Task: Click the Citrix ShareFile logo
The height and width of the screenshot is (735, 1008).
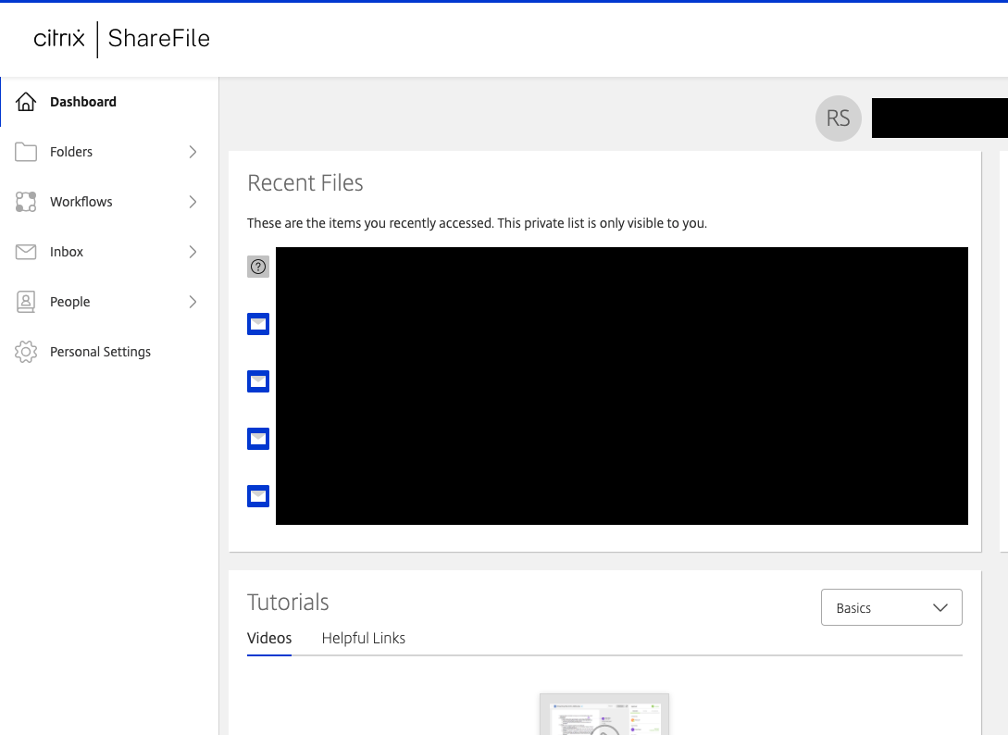Action: tap(122, 39)
